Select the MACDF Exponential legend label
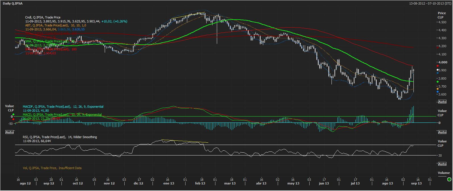Viewport: 453px width, 191px height. coord(63,107)
